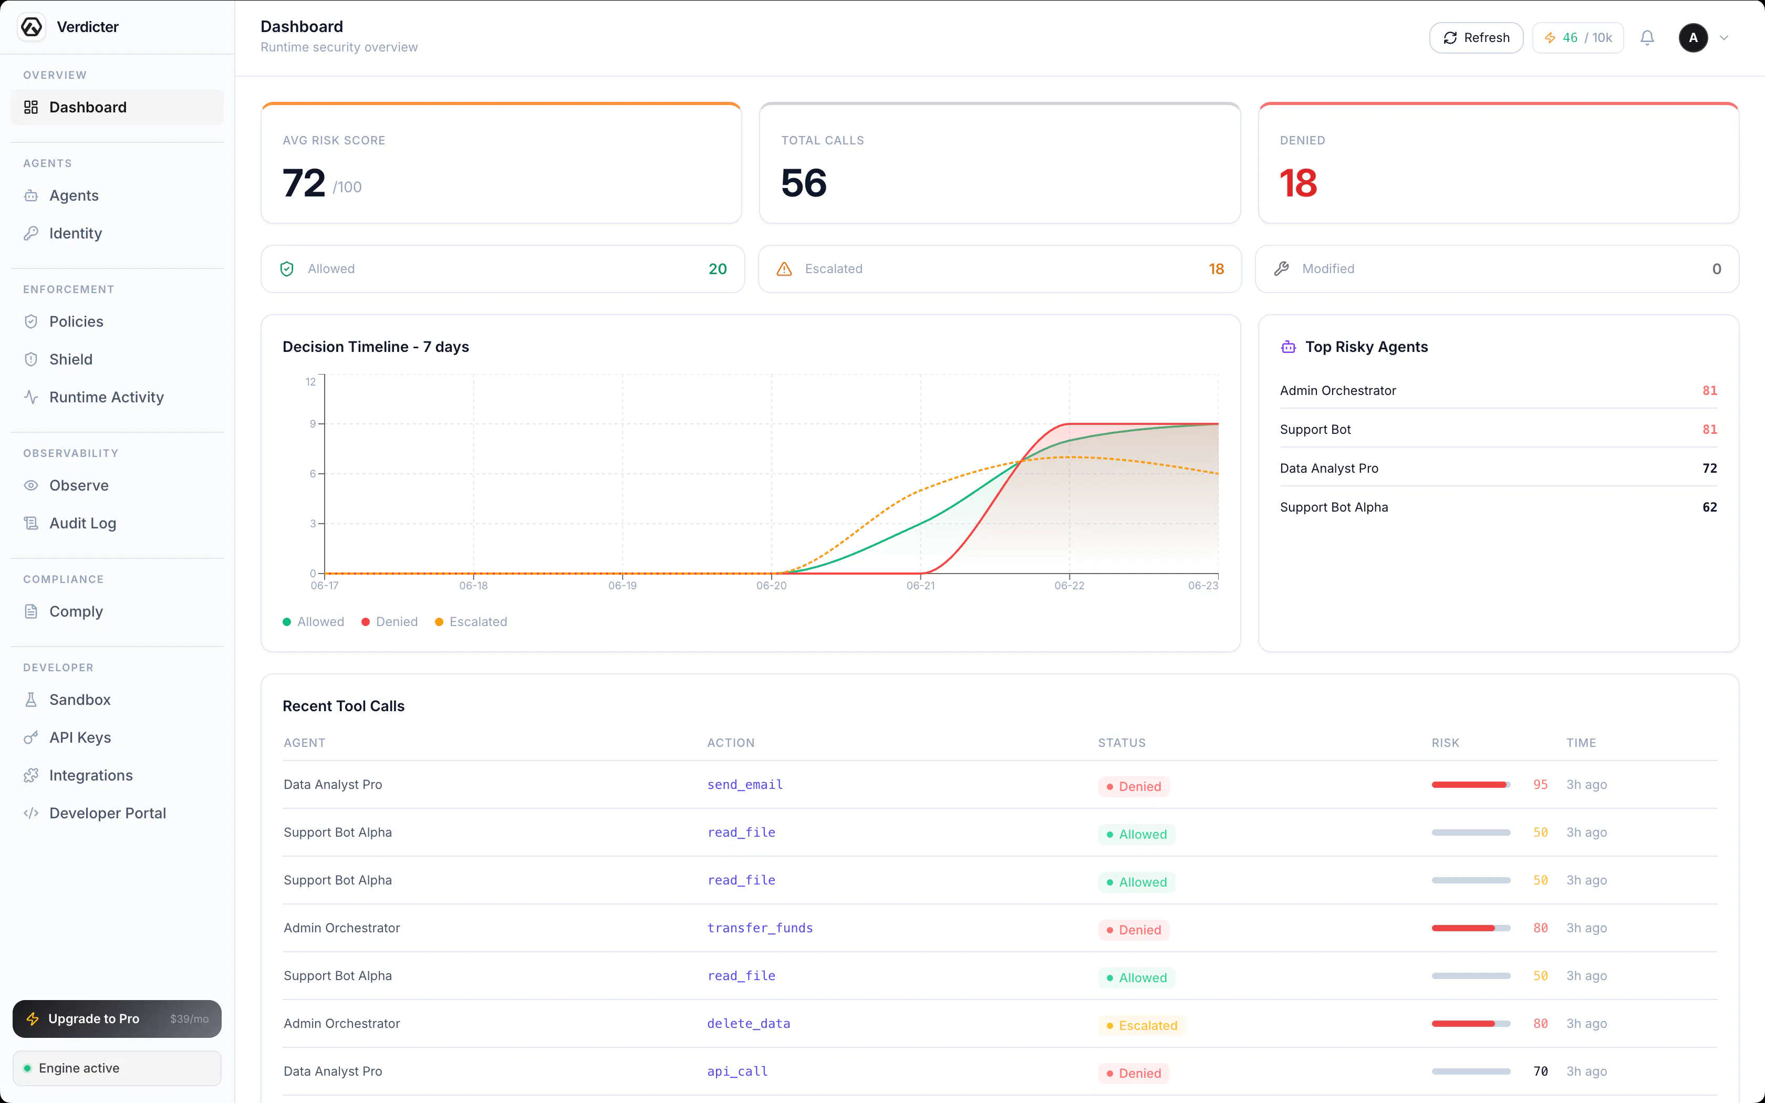Click the robot icon beside Top Risky Agents
The height and width of the screenshot is (1103, 1765).
[1289, 347]
